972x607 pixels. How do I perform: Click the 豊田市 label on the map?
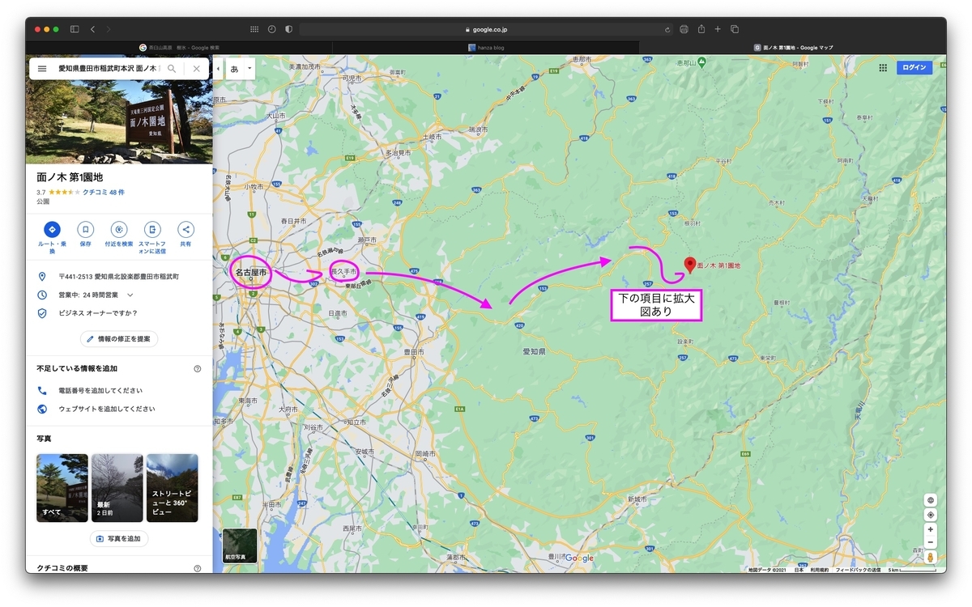[x=414, y=353]
